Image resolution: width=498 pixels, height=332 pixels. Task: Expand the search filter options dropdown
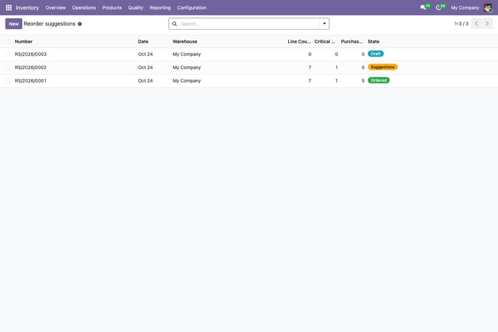click(324, 24)
